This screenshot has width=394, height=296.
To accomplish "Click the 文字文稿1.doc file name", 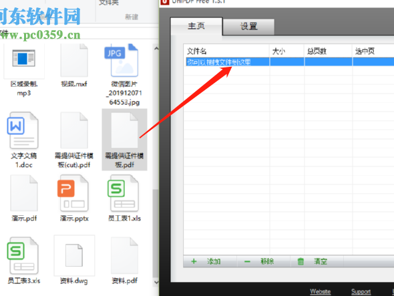I will click(24, 160).
